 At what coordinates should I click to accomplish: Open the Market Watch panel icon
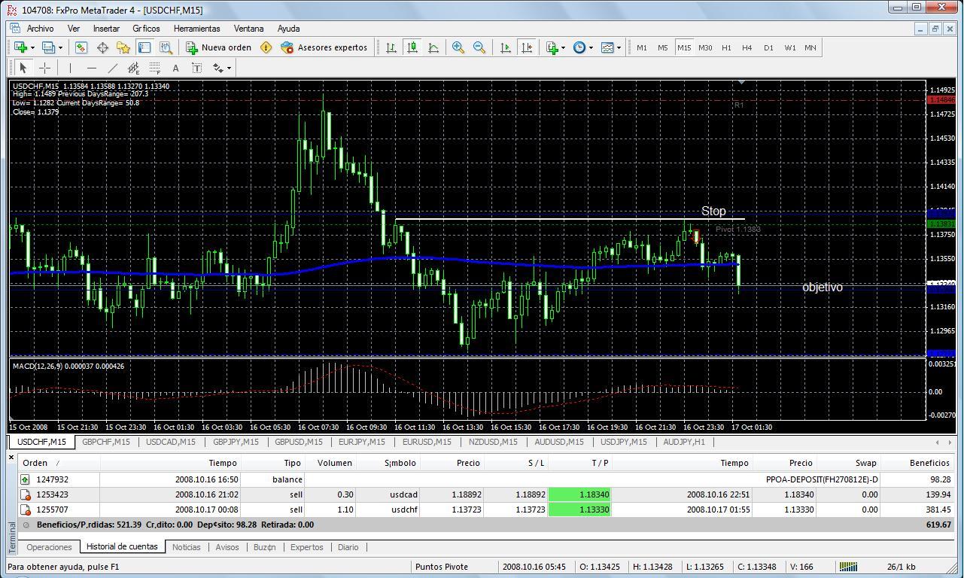[x=81, y=47]
